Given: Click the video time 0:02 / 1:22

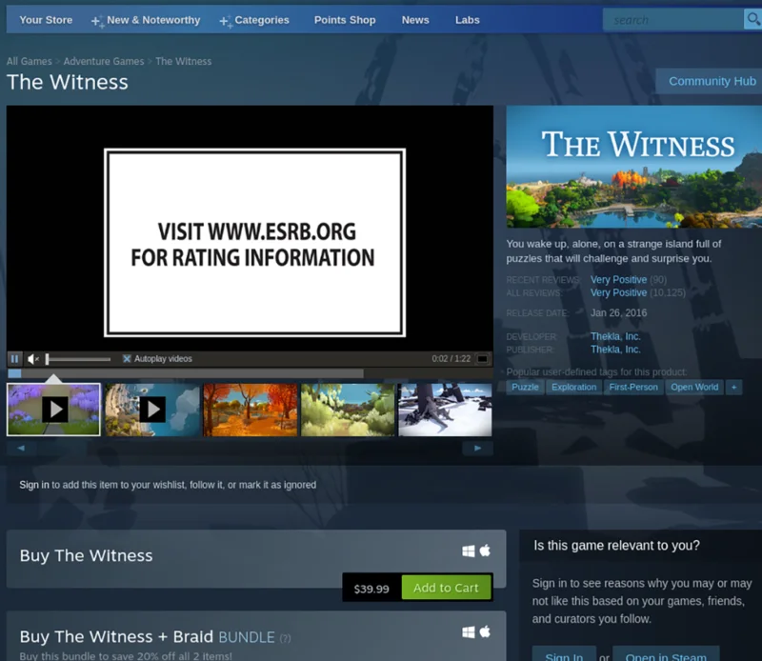Looking at the screenshot, I should [x=451, y=359].
